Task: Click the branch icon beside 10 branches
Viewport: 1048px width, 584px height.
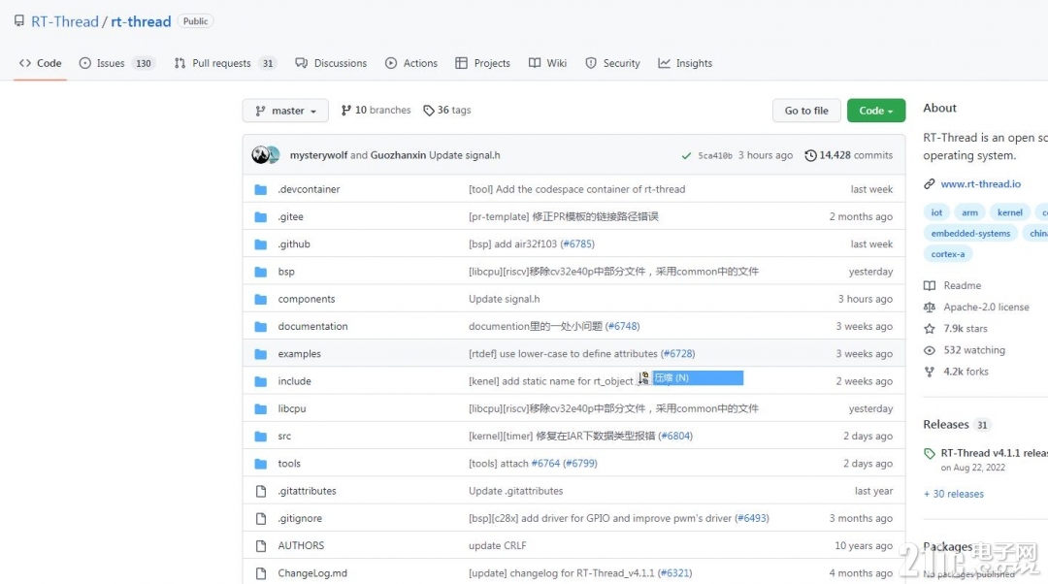Action: [x=345, y=111]
